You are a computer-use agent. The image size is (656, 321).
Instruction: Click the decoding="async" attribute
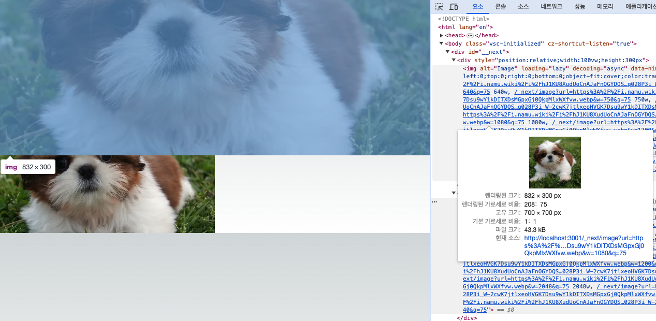point(600,68)
